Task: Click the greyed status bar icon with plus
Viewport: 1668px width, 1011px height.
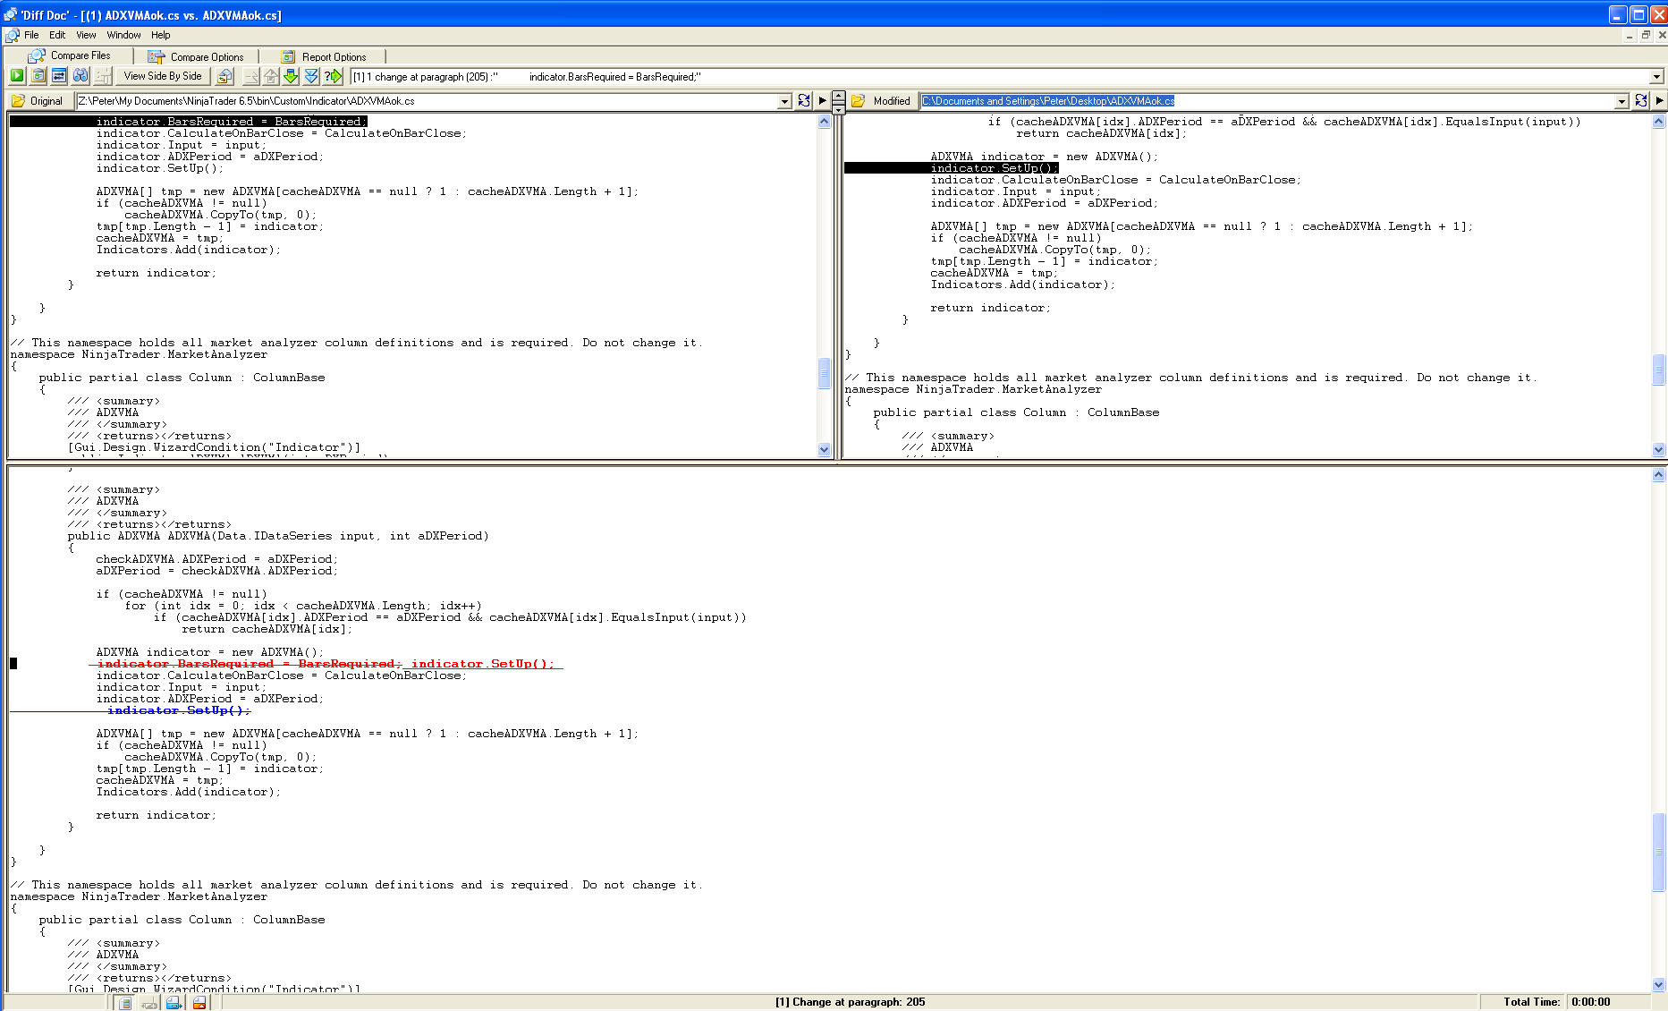Action: [149, 1003]
